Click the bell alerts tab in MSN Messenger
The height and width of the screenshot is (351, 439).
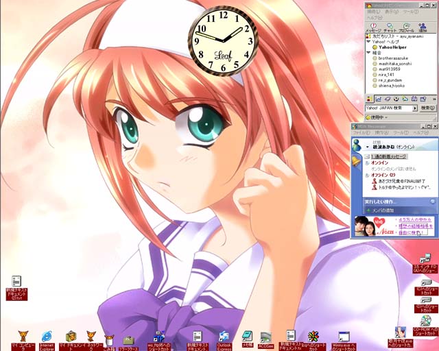click(x=357, y=161)
